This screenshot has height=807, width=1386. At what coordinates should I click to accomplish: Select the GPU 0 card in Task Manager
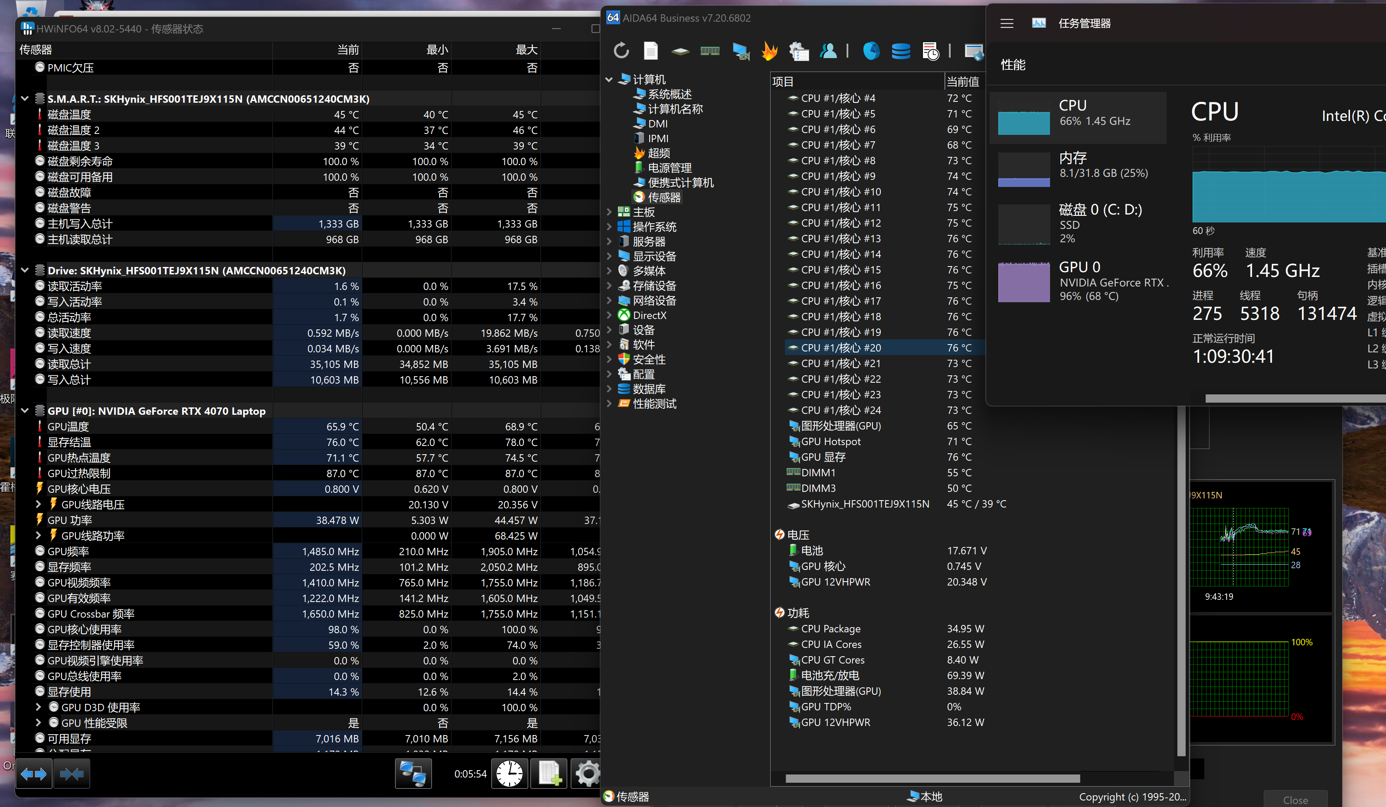coord(1078,281)
